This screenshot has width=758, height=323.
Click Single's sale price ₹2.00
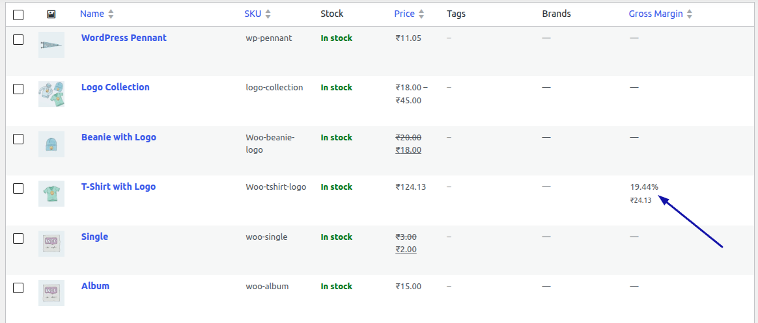[x=406, y=250]
